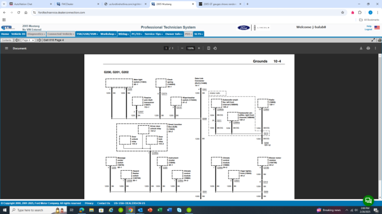Switch to the FMCDealer browser tab

pyautogui.click(x=78, y=4)
